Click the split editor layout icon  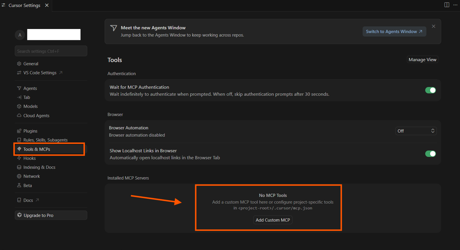[x=447, y=5]
